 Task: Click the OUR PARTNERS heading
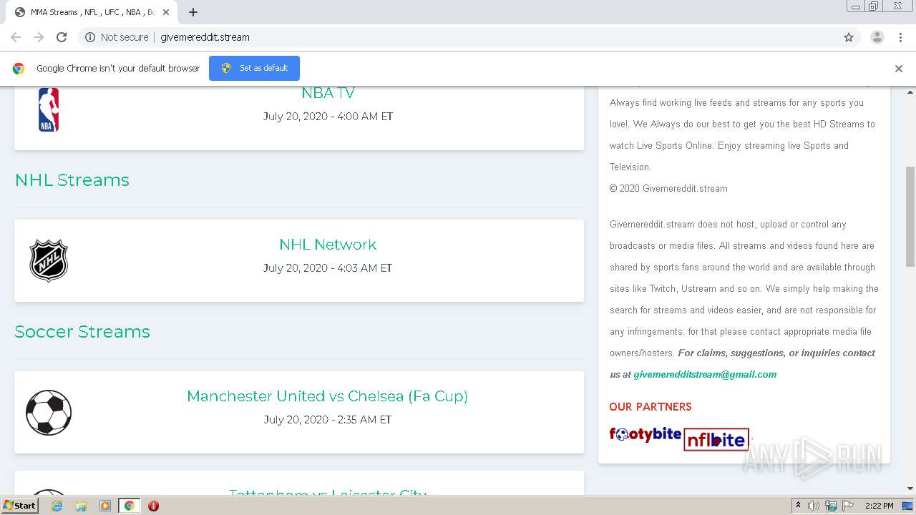651,407
